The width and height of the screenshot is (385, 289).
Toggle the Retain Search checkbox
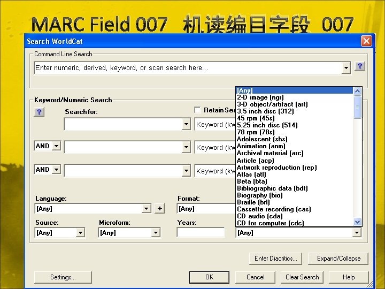coord(197,110)
